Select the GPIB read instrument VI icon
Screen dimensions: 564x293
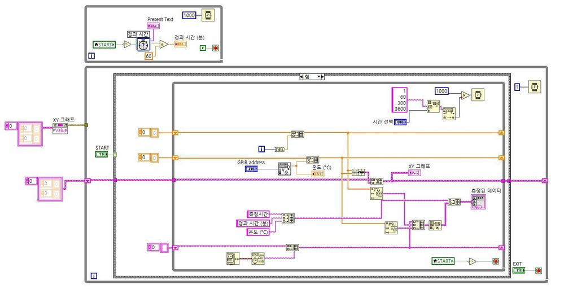[x=285, y=169]
